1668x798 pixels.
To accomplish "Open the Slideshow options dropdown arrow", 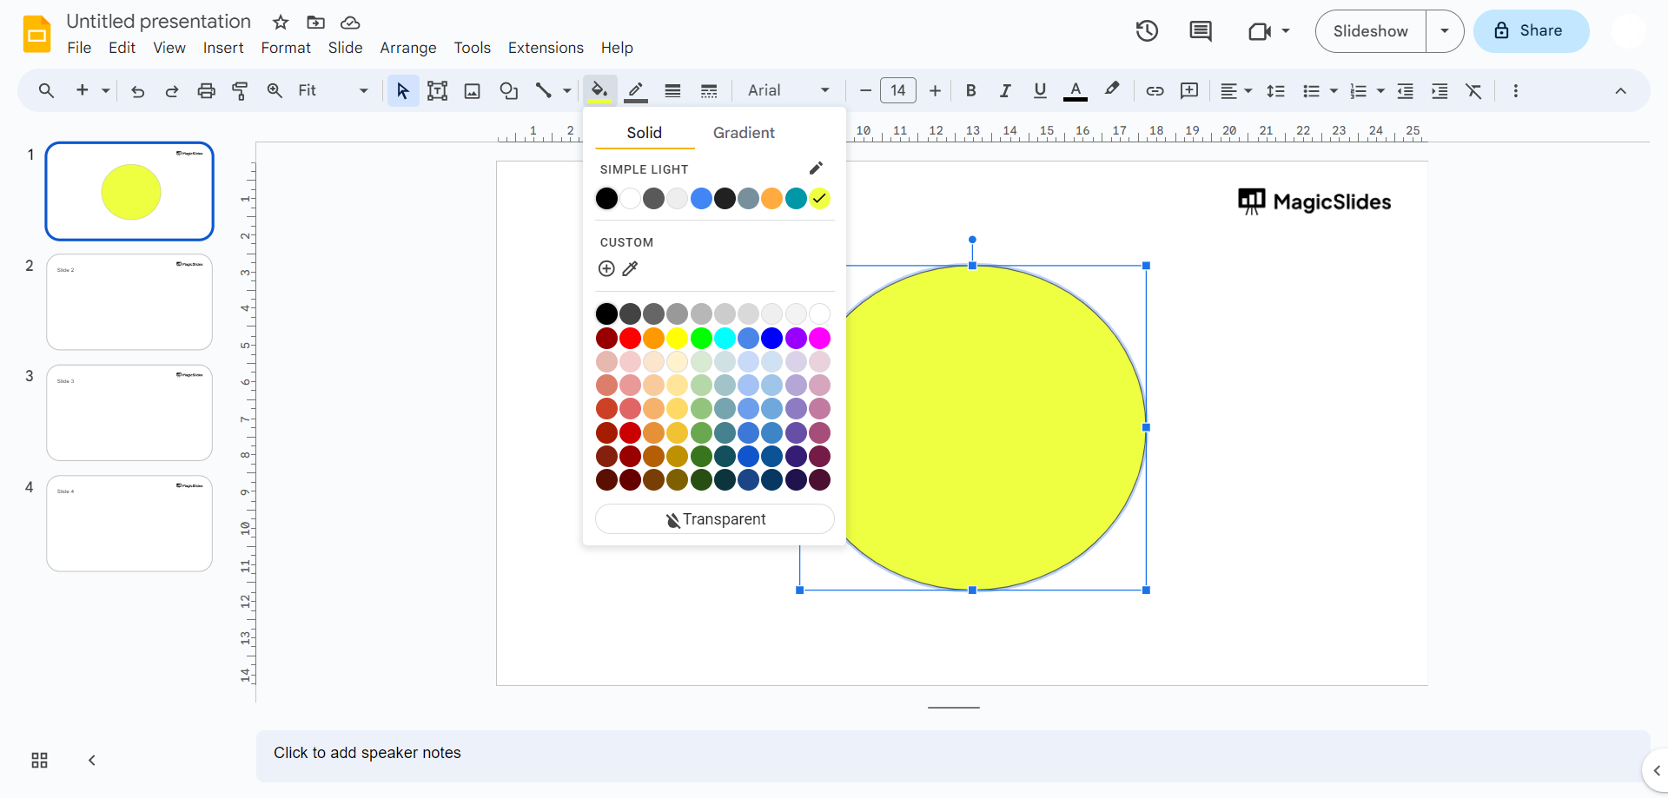I will click(x=1445, y=31).
